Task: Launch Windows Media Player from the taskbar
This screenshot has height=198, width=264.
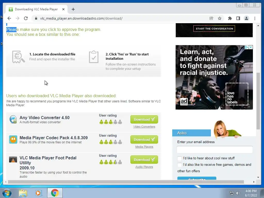Action: (x=38, y=193)
